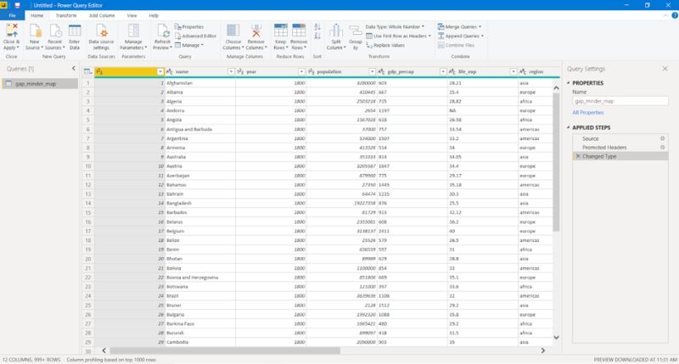679x364 pixels.
Task: Open the Manage dropdown in Query group
Action: coord(188,45)
